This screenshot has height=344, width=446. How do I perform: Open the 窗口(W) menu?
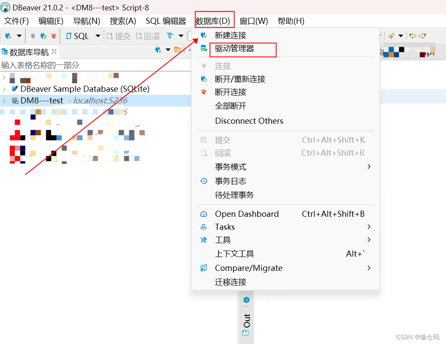click(254, 21)
